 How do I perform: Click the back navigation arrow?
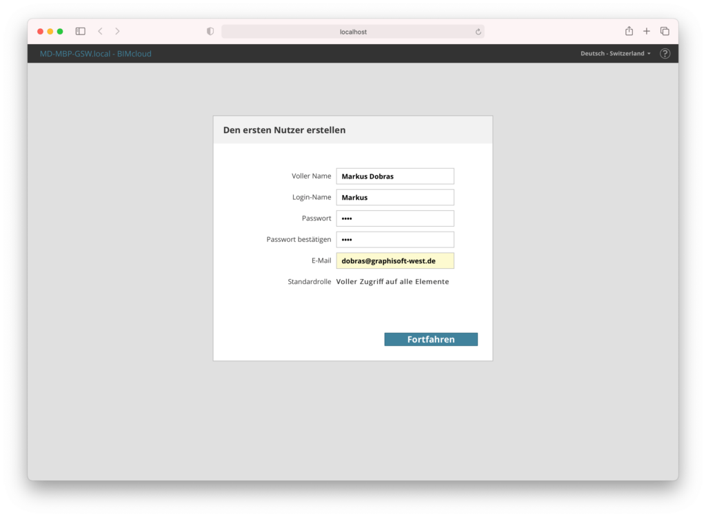point(100,31)
